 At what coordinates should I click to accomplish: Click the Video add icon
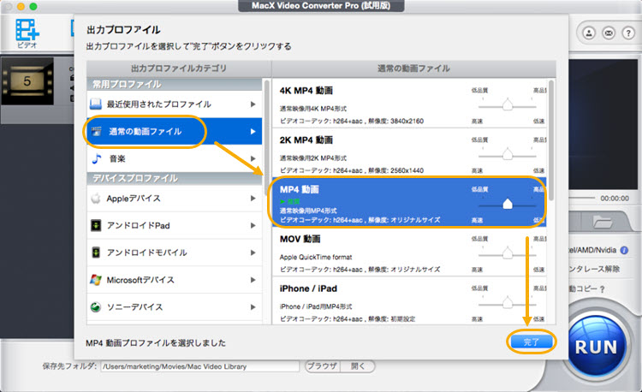point(27,33)
